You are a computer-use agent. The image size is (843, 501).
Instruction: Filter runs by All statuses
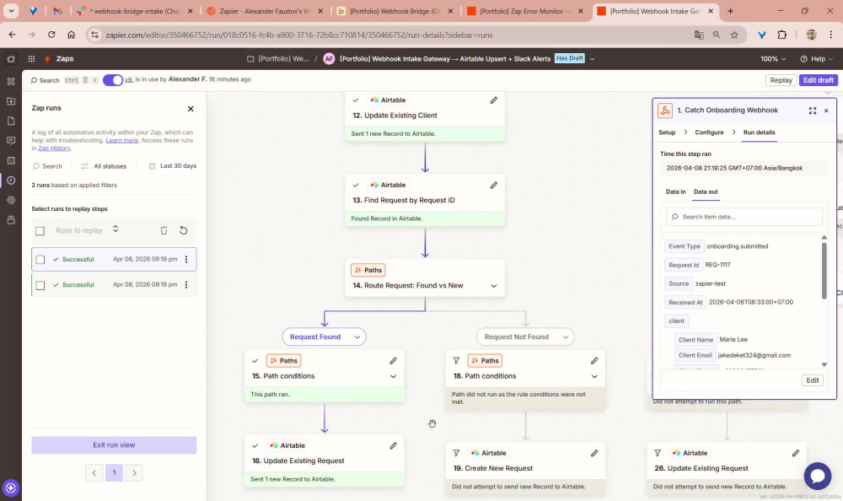pyautogui.click(x=104, y=166)
